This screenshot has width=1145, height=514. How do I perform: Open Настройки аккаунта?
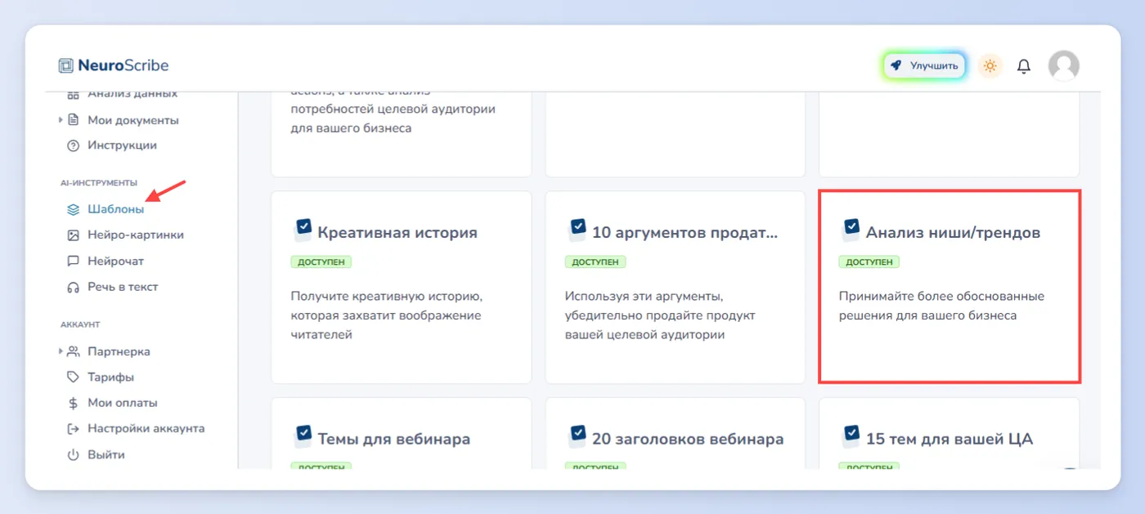tap(146, 428)
